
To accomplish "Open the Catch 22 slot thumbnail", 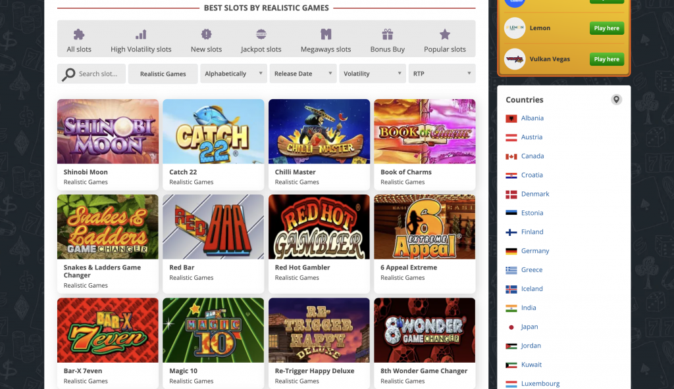I will click(213, 131).
